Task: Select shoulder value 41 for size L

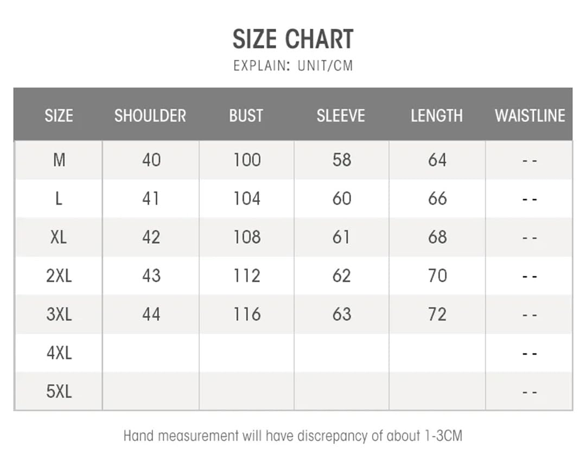Action: pyautogui.click(x=151, y=199)
